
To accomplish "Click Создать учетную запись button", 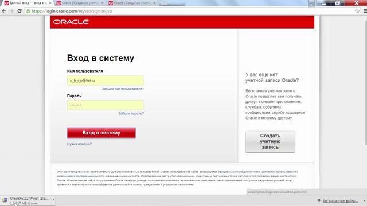I will pyautogui.click(x=270, y=141).
